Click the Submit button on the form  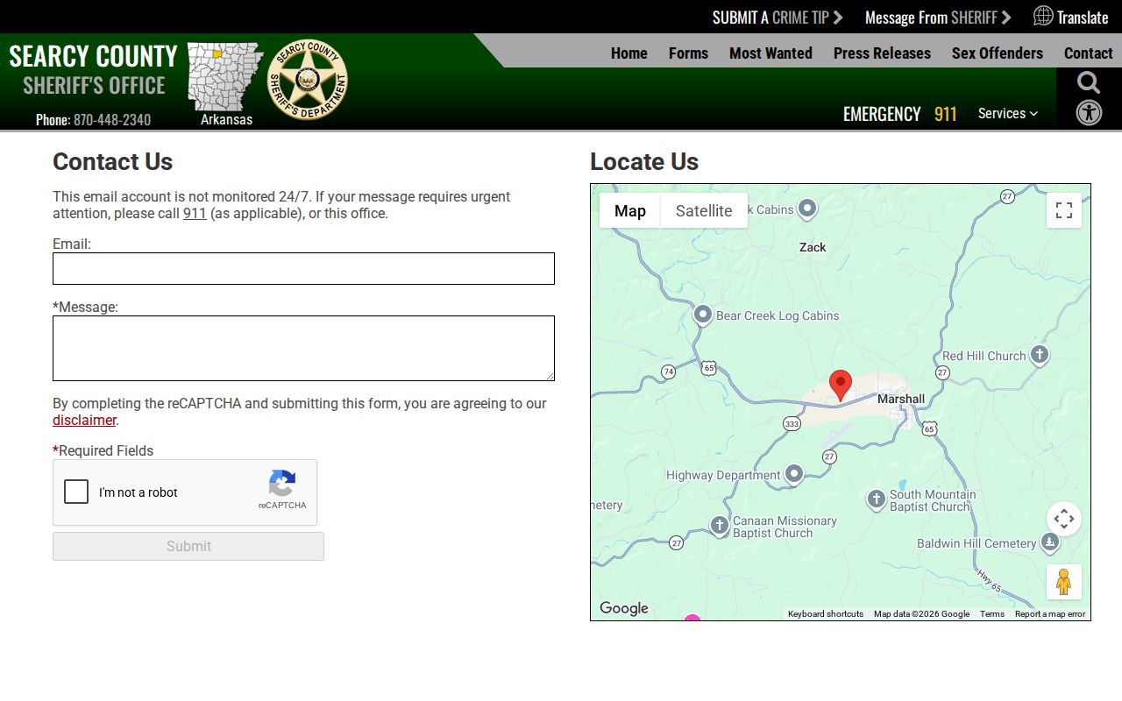188,546
